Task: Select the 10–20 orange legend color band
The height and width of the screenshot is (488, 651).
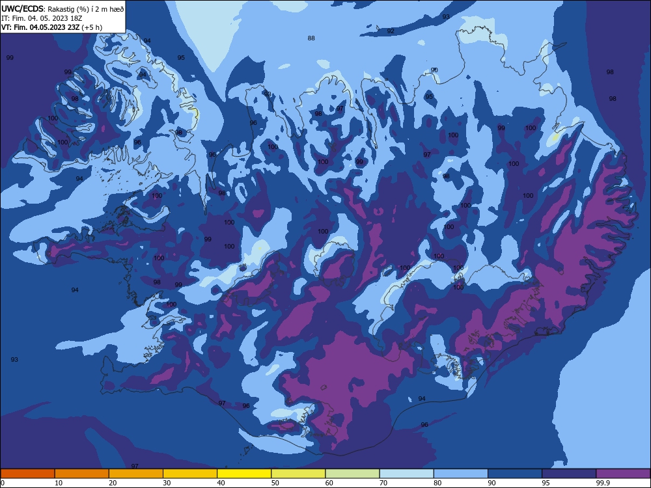Action: pyautogui.click(x=82, y=474)
